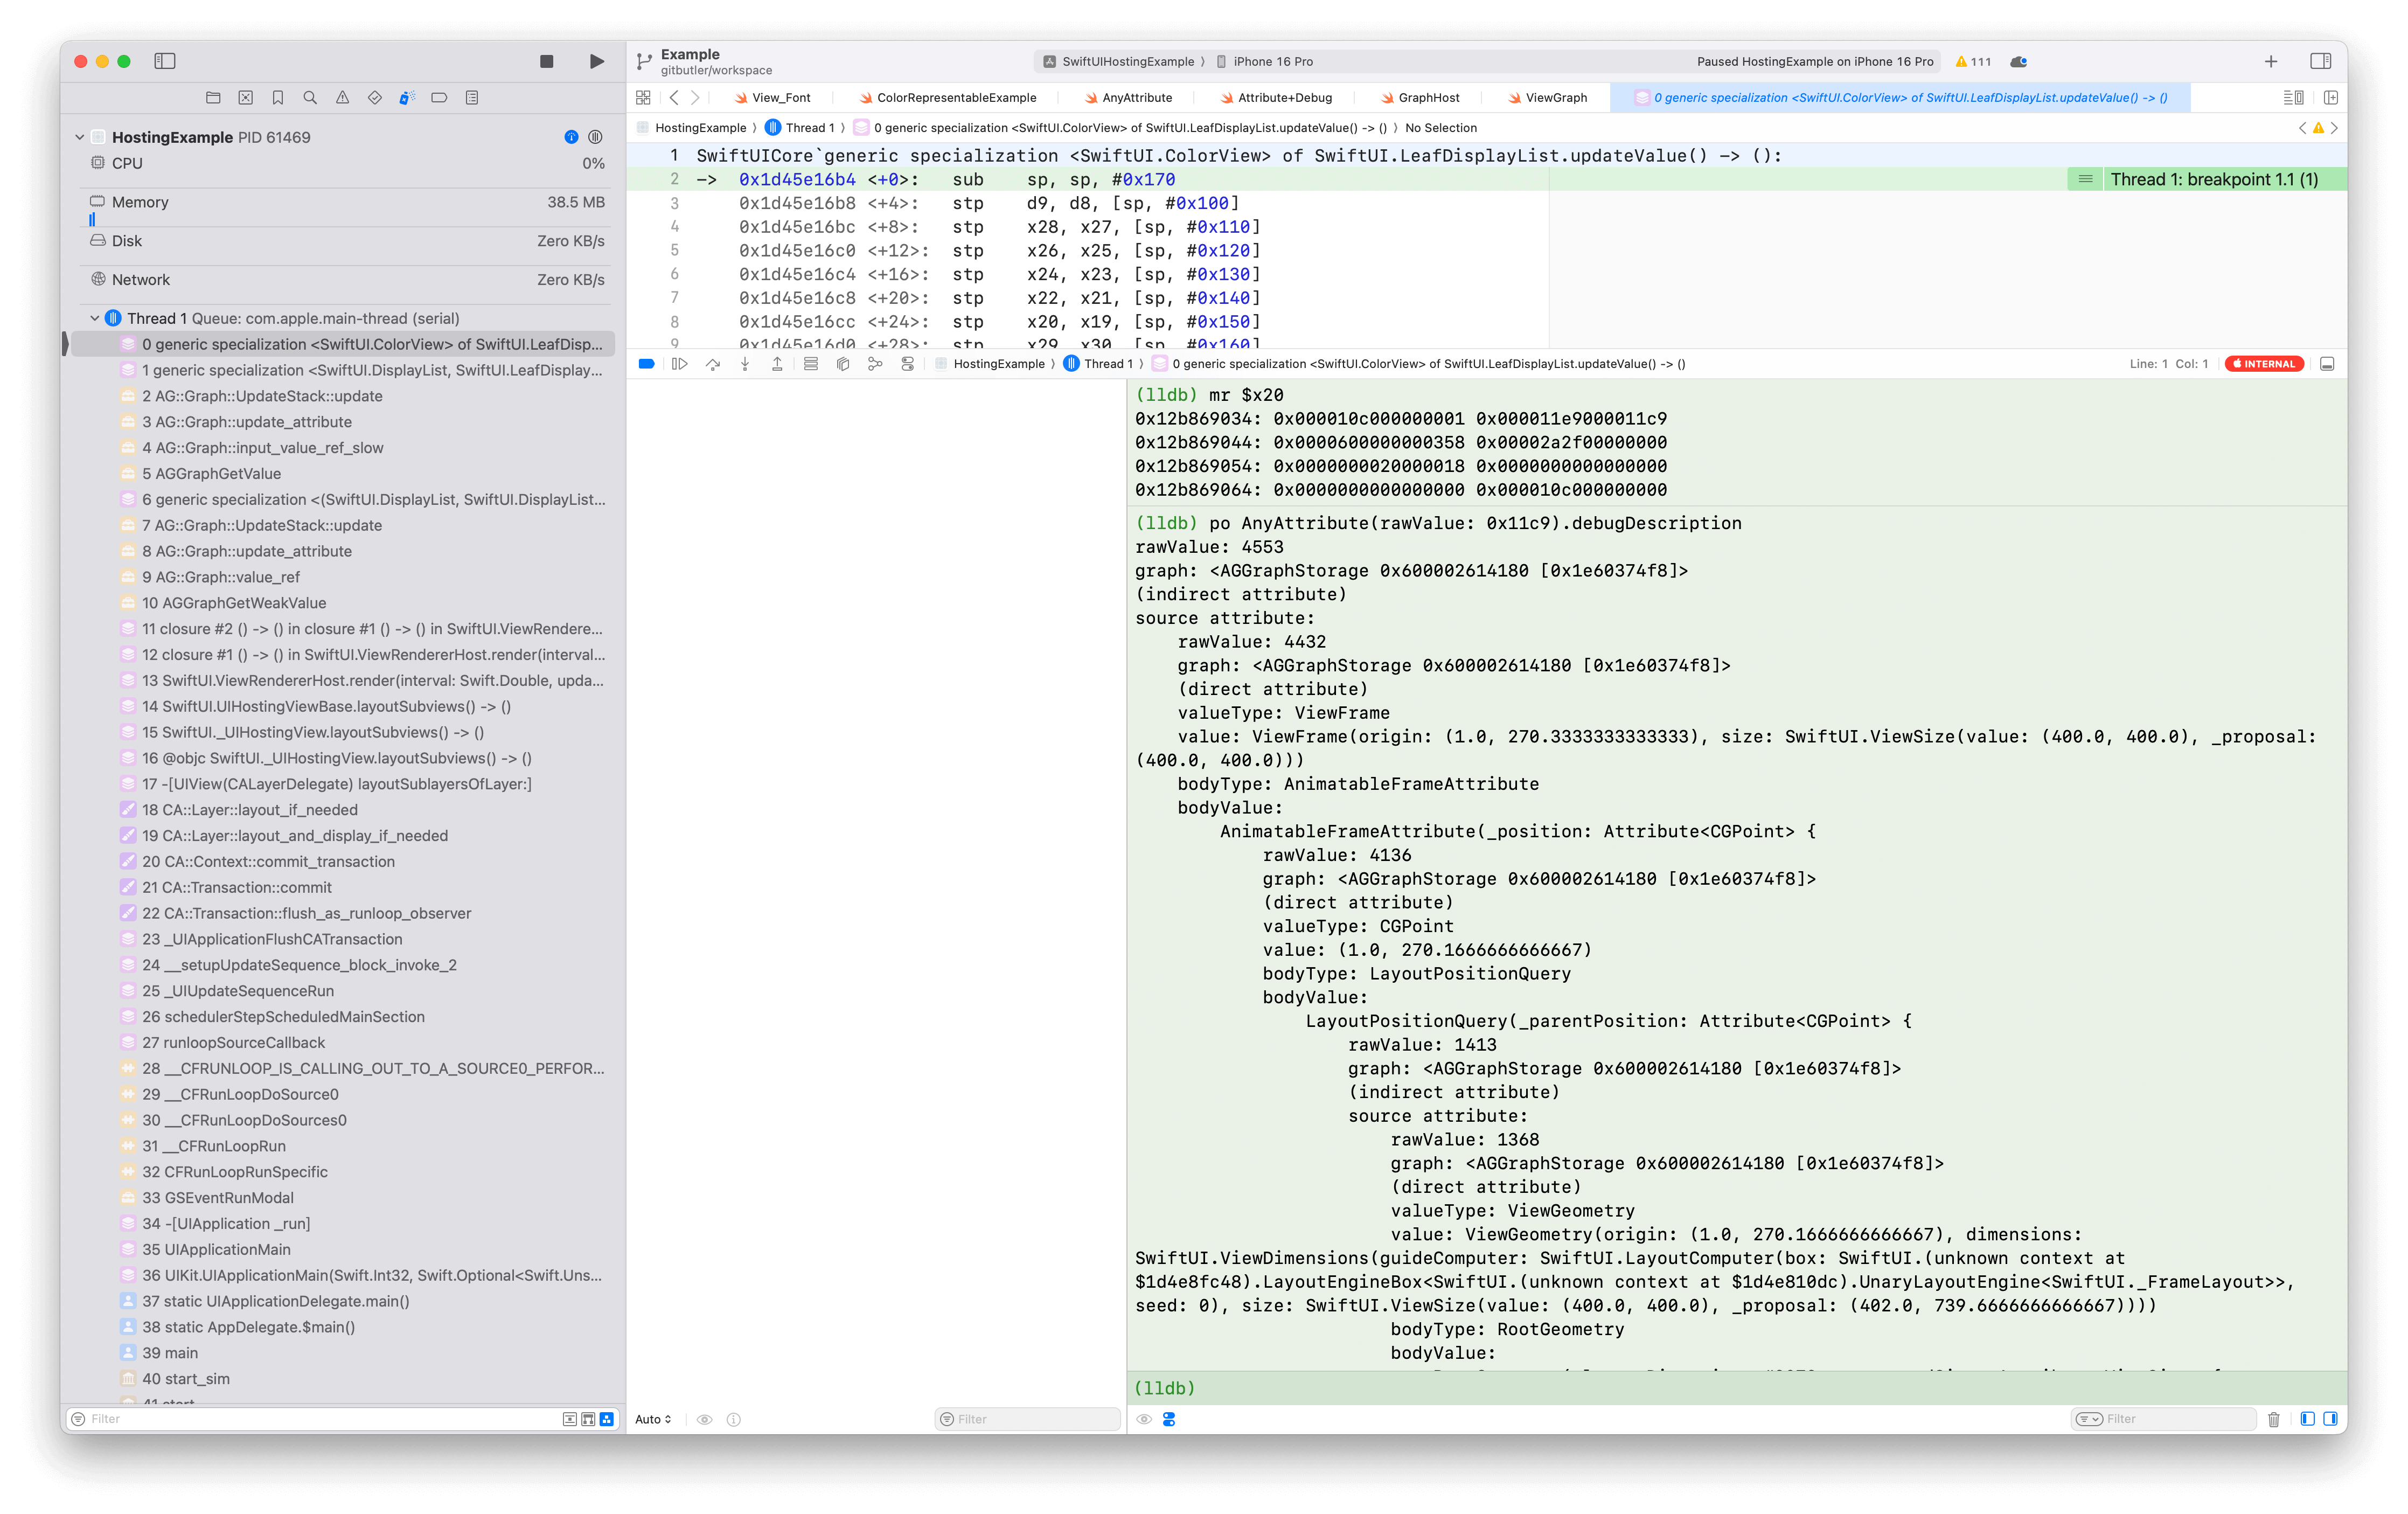The height and width of the screenshot is (1514, 2408).
Task: Open the Debug Memory Graph tool
Action: [875, 364]
